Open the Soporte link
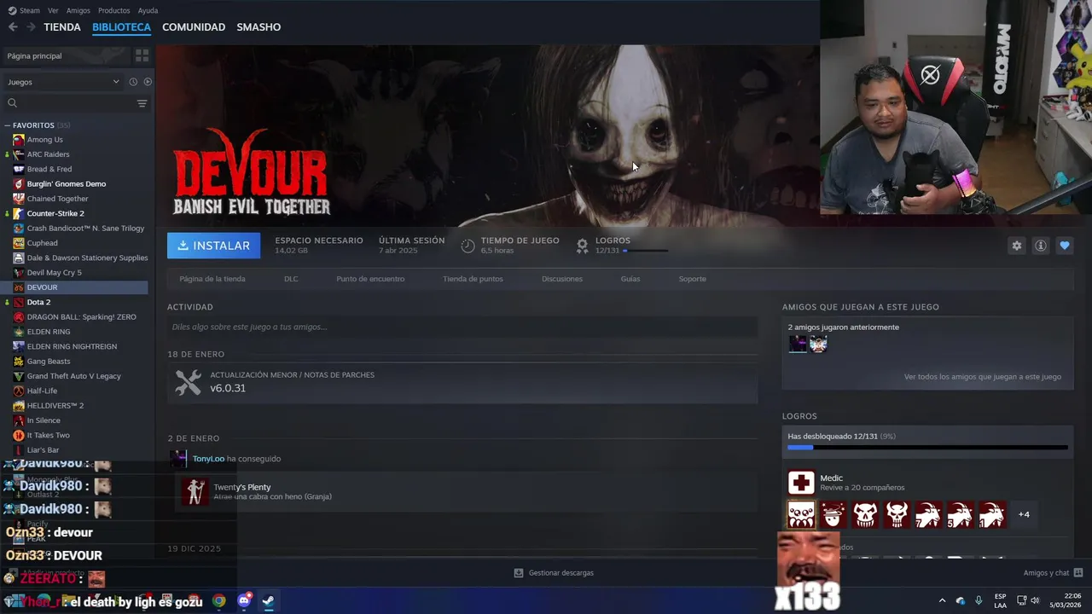Image resolution: width=1092 pixels, height=614 pixels. tap(692, 279)
